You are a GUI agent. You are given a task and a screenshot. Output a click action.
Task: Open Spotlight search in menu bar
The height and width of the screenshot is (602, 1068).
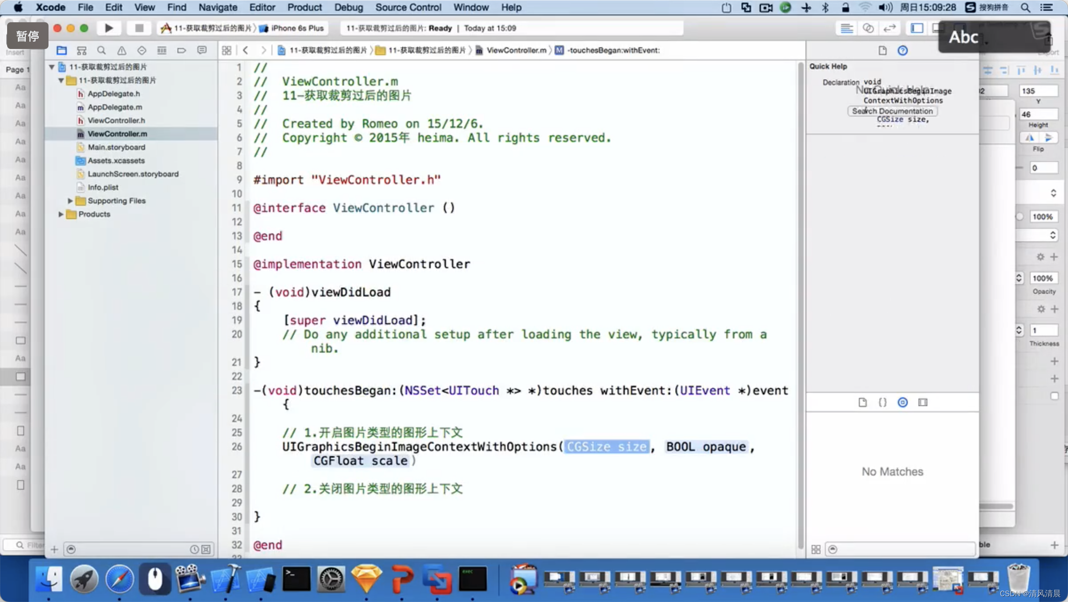(x=1025, y=7)
